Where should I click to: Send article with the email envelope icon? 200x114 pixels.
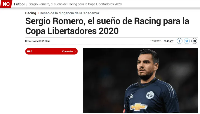click(194, 41)
